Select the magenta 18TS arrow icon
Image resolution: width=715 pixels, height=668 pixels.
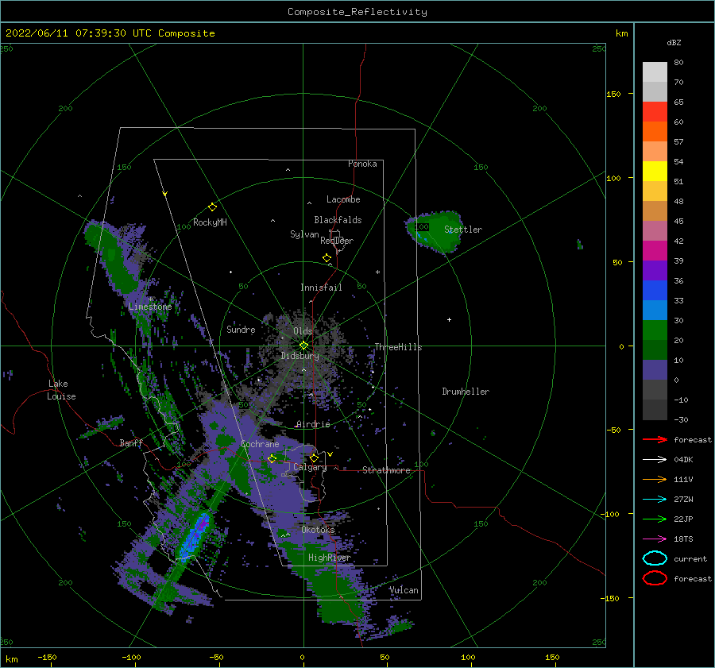click(655, 539)
